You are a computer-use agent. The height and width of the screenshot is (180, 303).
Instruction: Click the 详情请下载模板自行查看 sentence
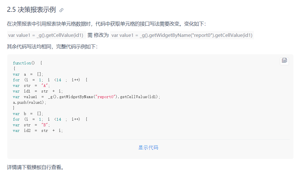point(35,167)
